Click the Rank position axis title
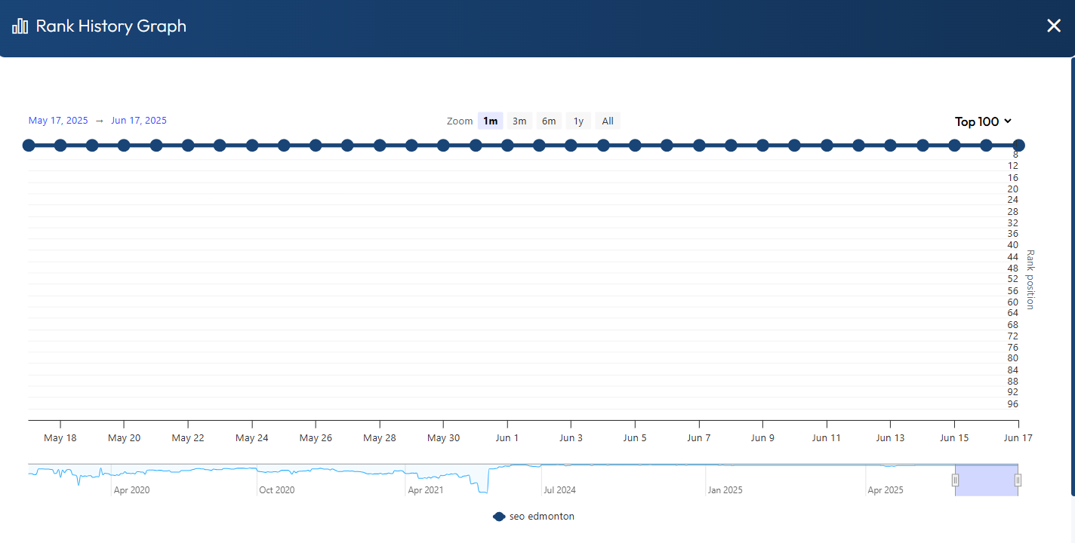 tap(1030, 280)
